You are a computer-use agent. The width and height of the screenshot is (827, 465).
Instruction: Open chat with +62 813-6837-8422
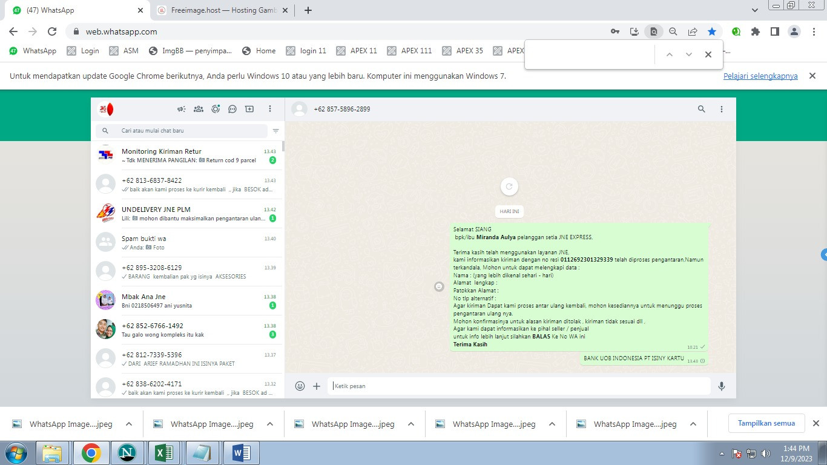point(187,185)
